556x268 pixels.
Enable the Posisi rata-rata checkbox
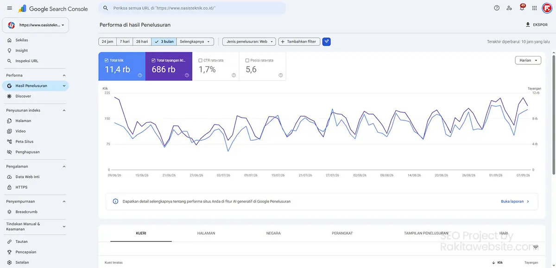pos(247,60)
